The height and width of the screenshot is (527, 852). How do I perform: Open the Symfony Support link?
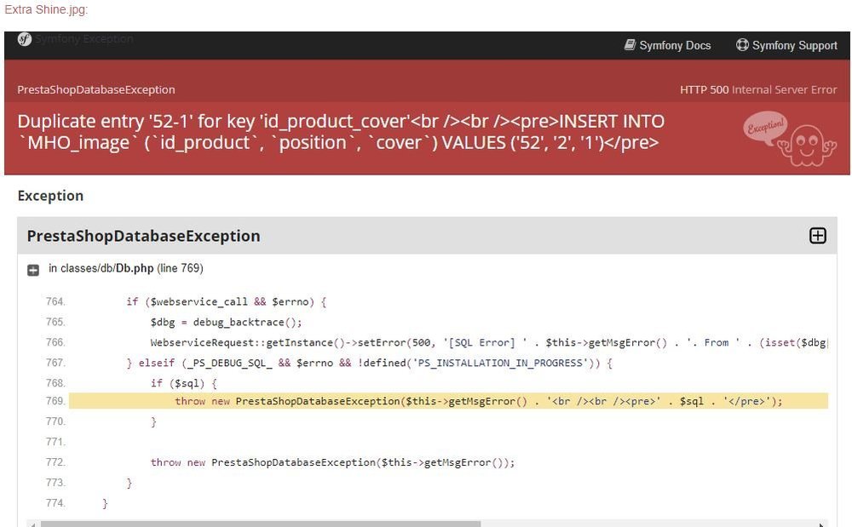pos(794,45)
